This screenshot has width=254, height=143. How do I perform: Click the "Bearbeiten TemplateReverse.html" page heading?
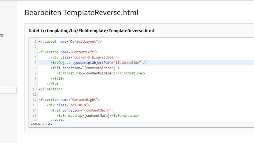pyautogui.click(x=82, y=13)
